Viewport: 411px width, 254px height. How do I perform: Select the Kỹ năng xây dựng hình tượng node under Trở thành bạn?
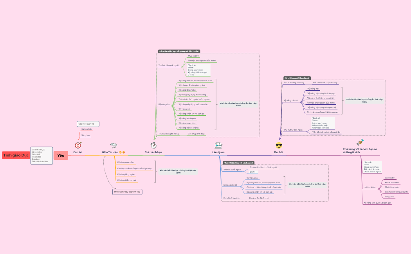point(193,95)
